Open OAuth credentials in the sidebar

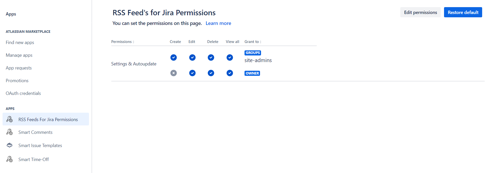pyautogui.click(x=23, y=93)
